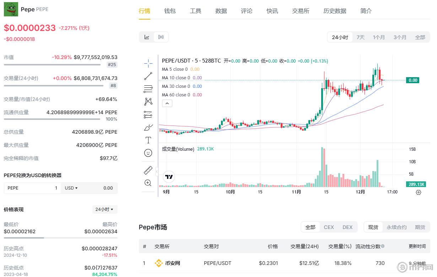Sort market table by 价格 column
The width and height of the screenshot is (437, 277).
(273, 246)
